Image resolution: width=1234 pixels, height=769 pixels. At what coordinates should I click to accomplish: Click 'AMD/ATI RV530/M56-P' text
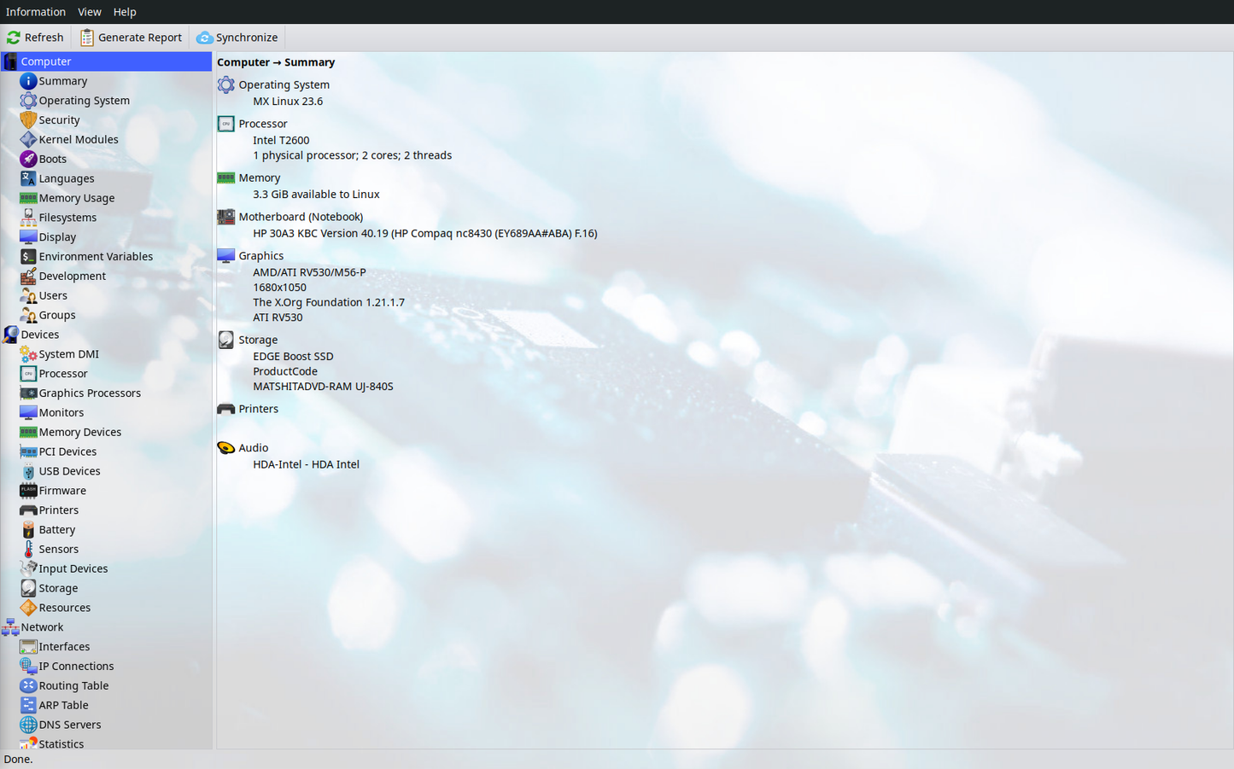tap(309, 272)
